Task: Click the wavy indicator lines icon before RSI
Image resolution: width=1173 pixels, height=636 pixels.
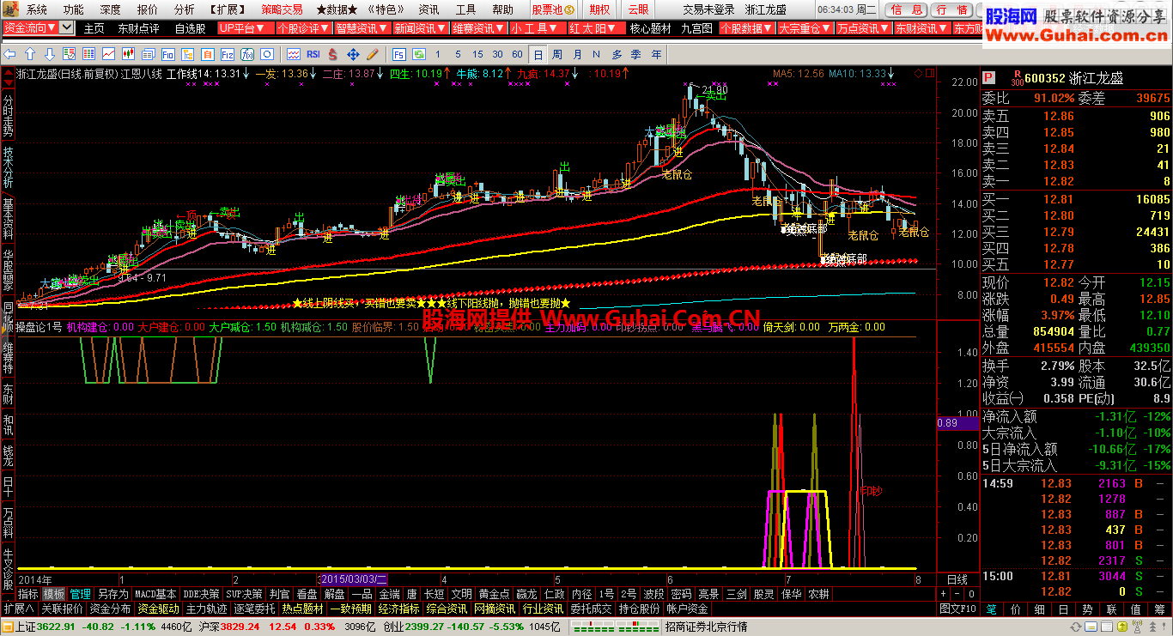Action: click(293, 54)
